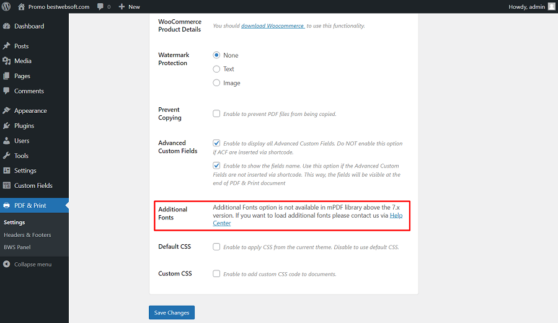558x323 pixels.
Task: Open the comments bubble icon in admin bar
Action: coord(100,7)
